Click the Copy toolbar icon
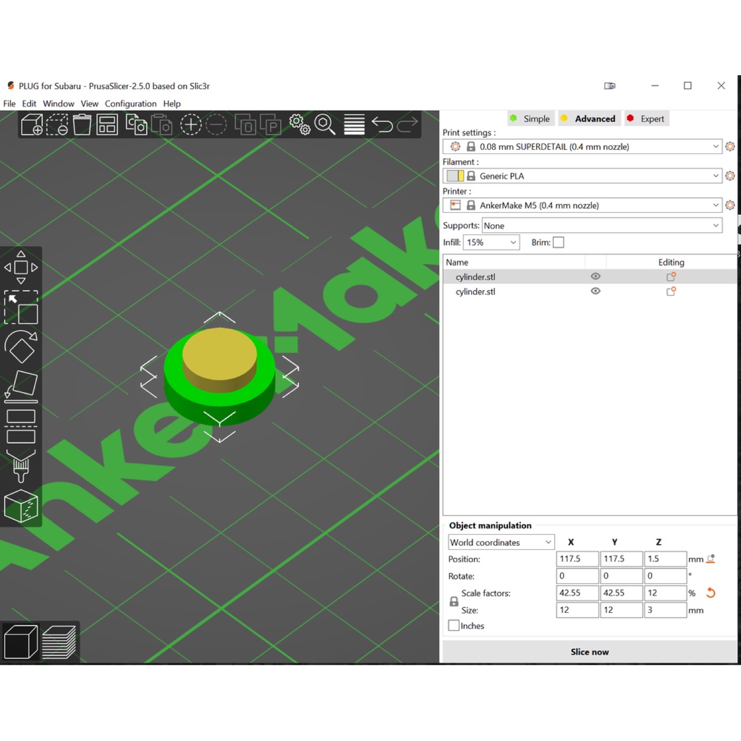 137,125
